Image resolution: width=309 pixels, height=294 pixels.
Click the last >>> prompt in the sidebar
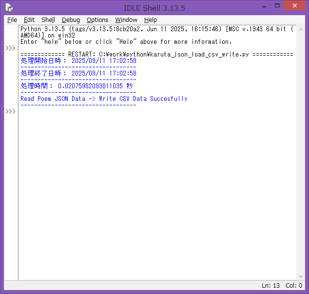(10, 112)
